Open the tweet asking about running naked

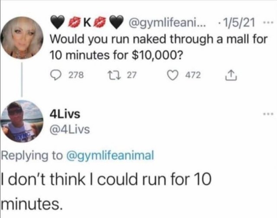click(158, 47)
